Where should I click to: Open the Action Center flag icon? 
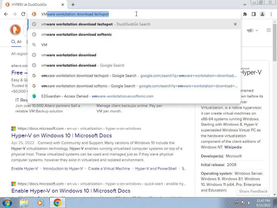(243, 203)
